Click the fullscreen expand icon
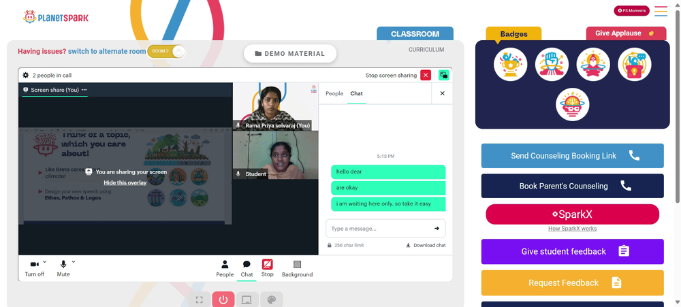The height and width of the screenshot is (307, 681). coord(200,300)
